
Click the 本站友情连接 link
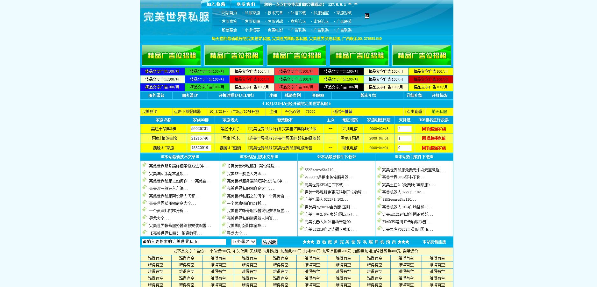pyautogui.click(x=434, y=242)
